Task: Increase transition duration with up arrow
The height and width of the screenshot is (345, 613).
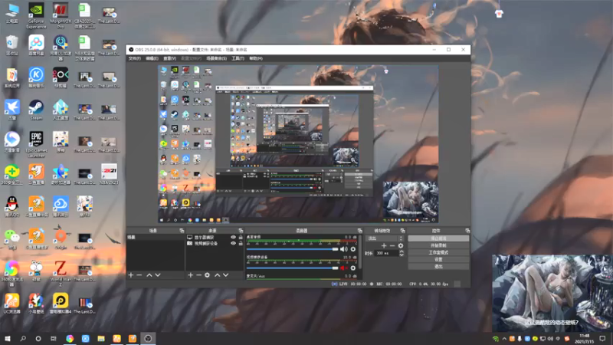Action: (402, 251)
